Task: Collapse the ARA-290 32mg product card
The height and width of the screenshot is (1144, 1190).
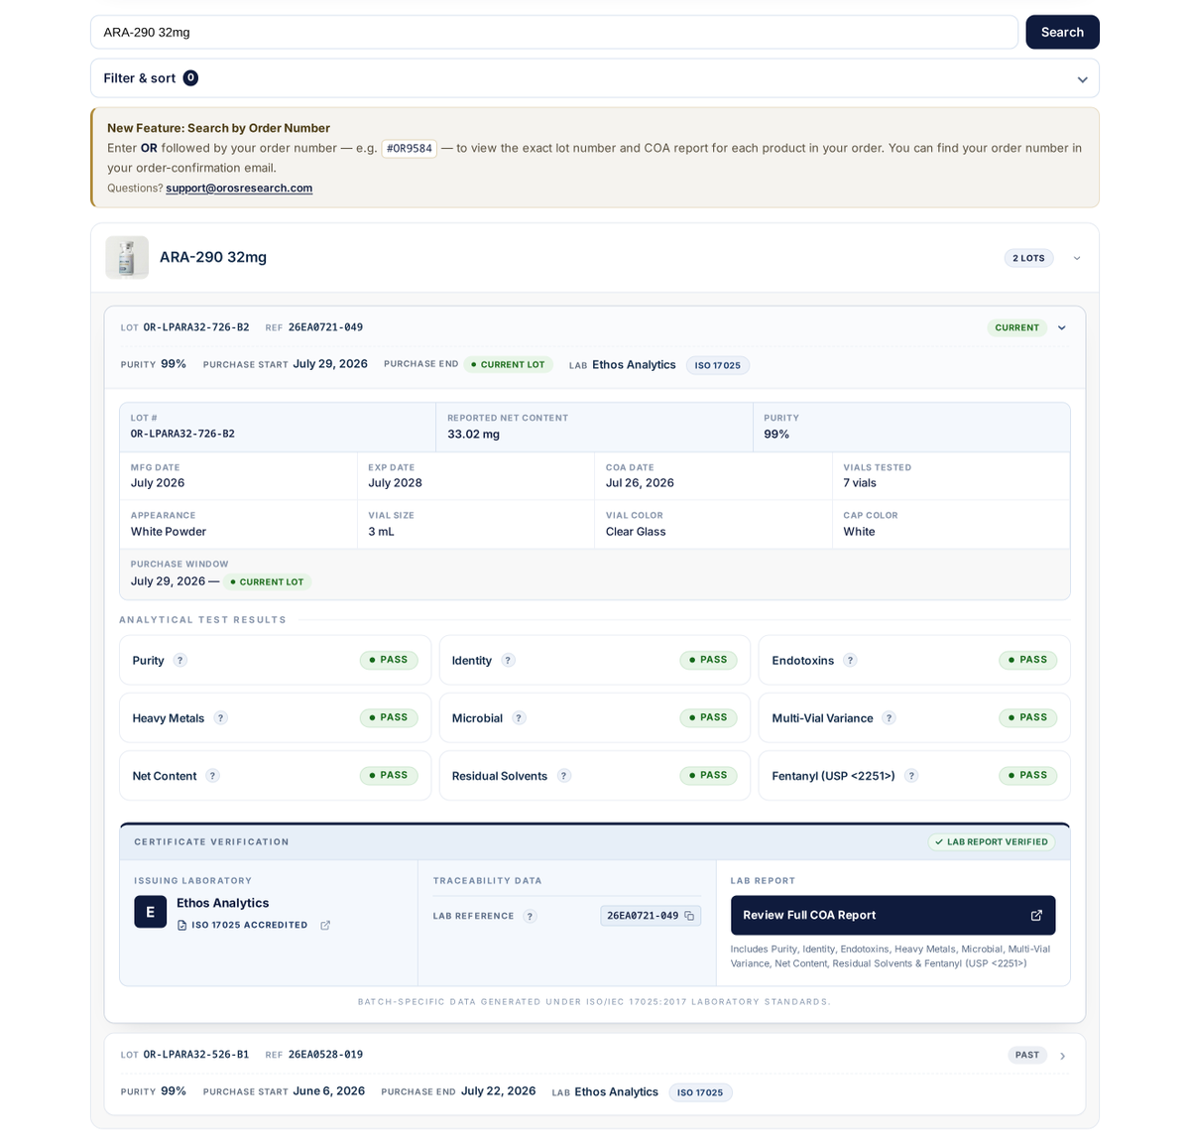Action: coord(1077,258)
